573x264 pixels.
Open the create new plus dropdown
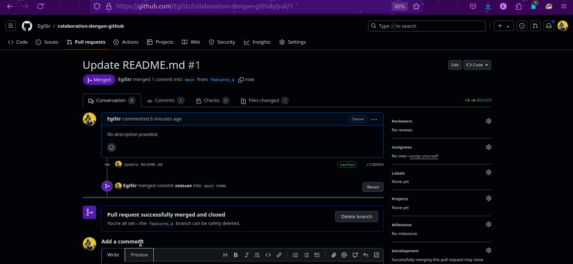click(504, 26)
